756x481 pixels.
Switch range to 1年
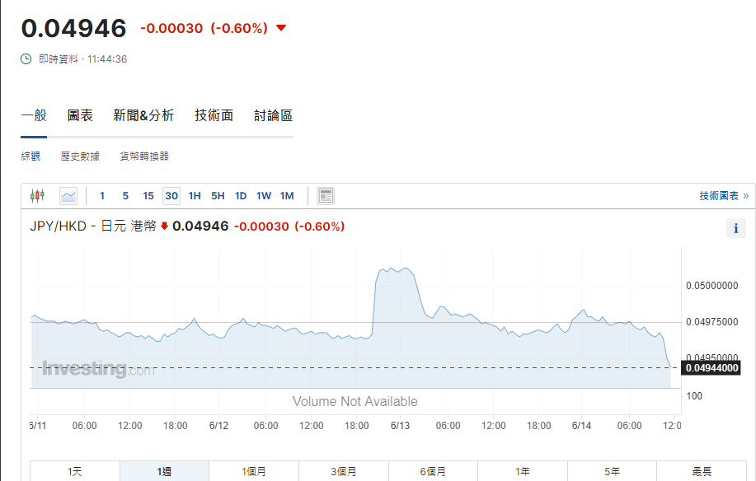coord(523,471)
